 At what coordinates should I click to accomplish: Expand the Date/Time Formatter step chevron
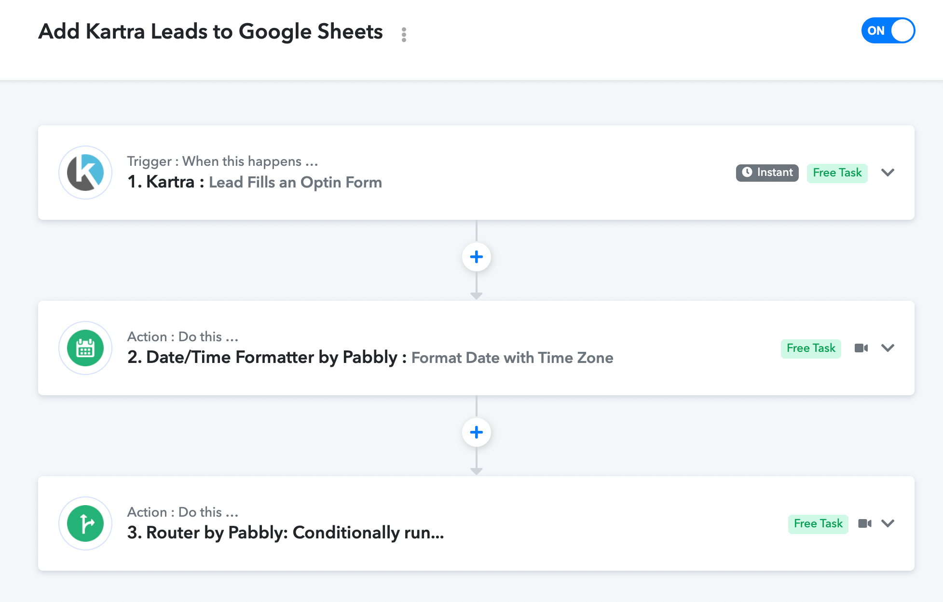click(888, 348)
